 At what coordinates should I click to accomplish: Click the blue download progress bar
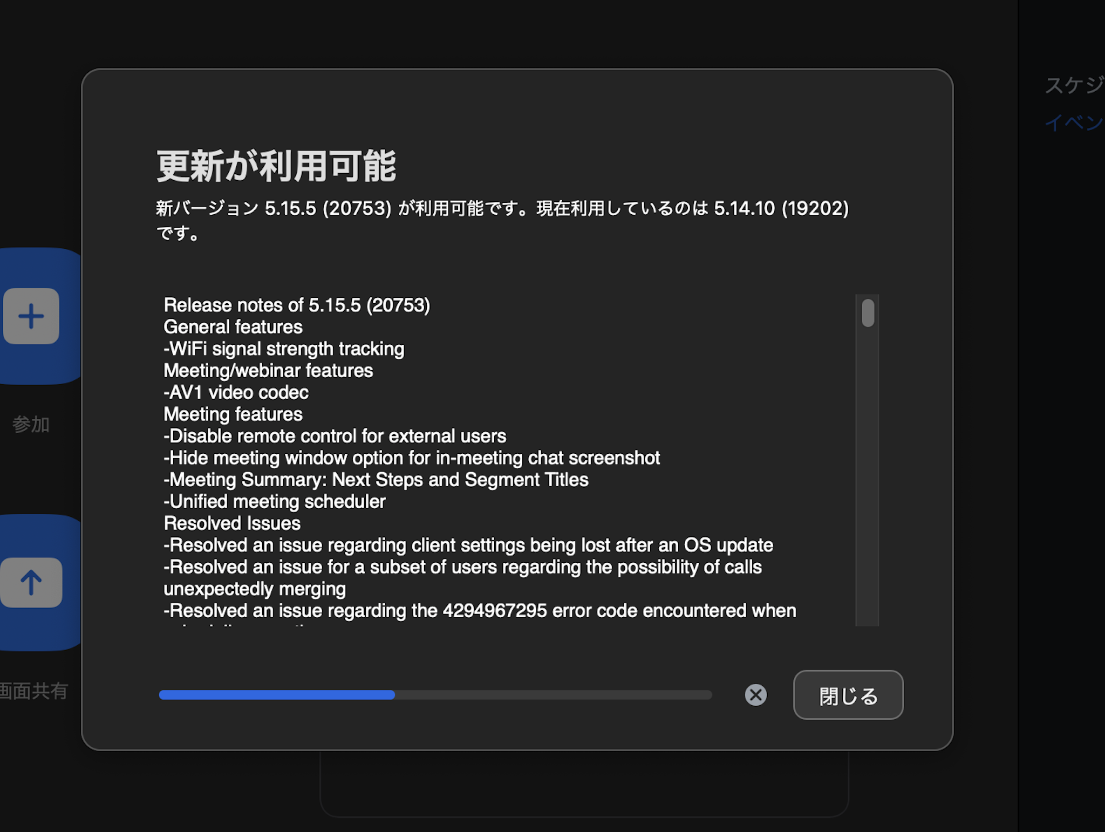pyautogui.click(x=435, y=695)
